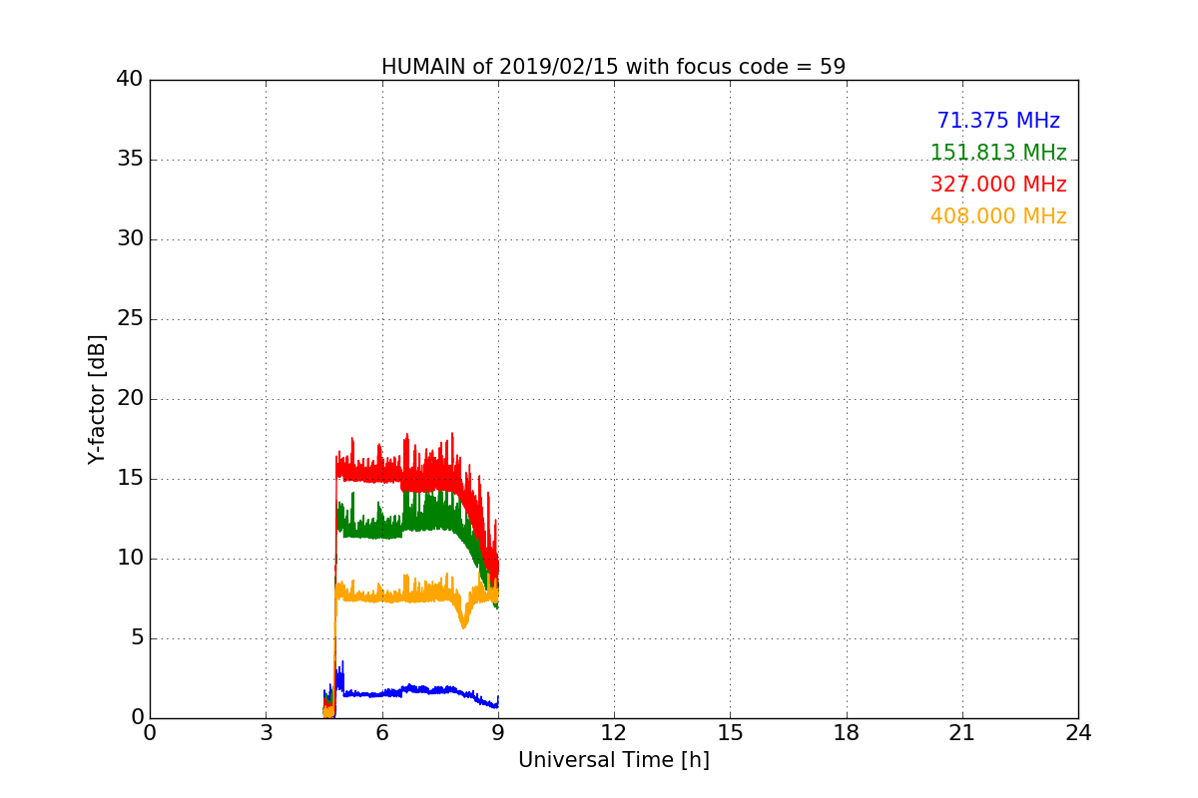Click the x-axis tick label 6
Screen dimensions: 1198x798
(x=381, y=733)
